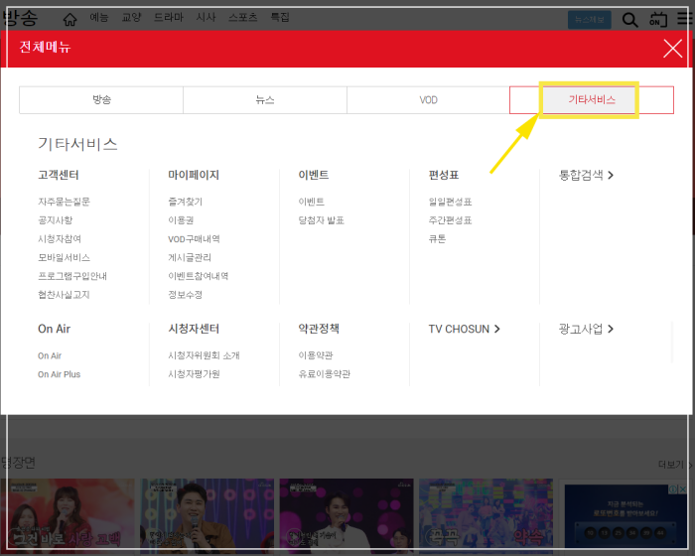
Task: Open 즐겨찾기 under 마이페이지
Action: [x=186, y=202]
